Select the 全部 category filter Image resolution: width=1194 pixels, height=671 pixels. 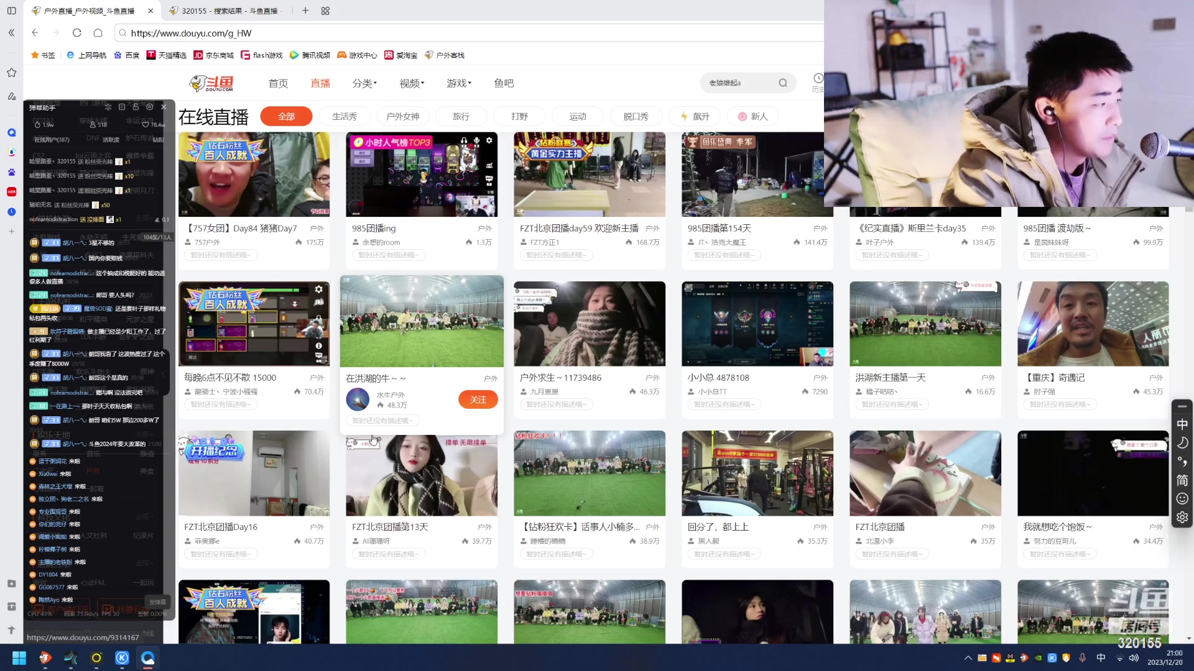[286, 116]
